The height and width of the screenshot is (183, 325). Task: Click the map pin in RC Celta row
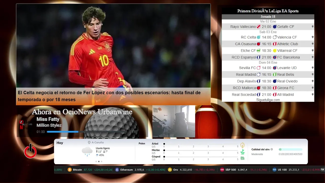(x=313, y=37)
